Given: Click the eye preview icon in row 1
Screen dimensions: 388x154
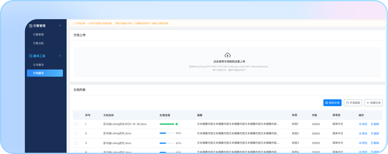Looking at the screenshot, I should pos(360,124).
